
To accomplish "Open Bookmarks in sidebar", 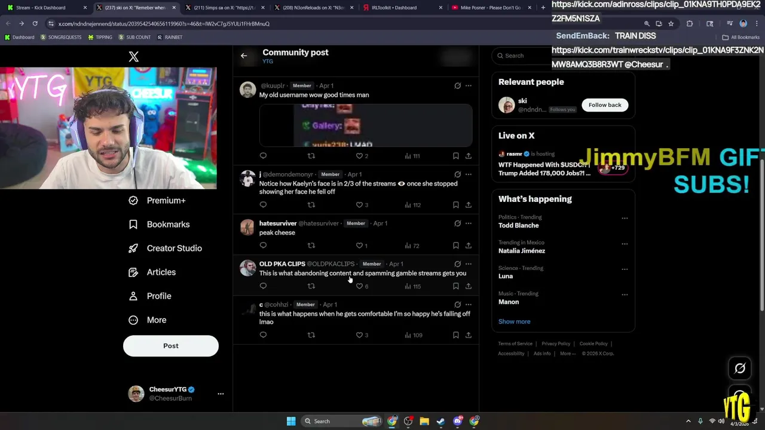I will pos(159,225).
